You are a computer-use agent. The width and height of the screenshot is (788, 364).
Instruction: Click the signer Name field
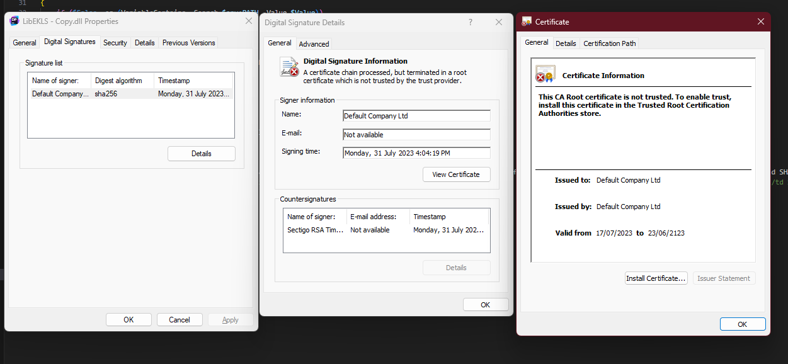[x=416, y=116]
